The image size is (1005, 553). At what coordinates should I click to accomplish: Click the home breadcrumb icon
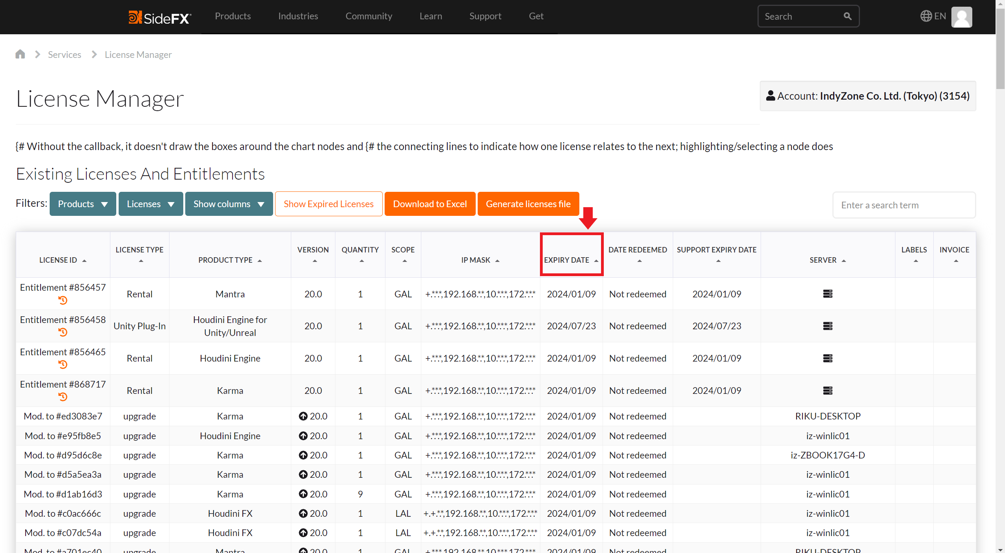tap(20, 54)
